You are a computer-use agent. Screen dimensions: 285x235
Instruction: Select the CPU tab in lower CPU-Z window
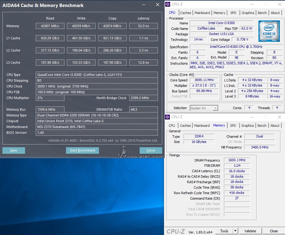tap(172, 126)
